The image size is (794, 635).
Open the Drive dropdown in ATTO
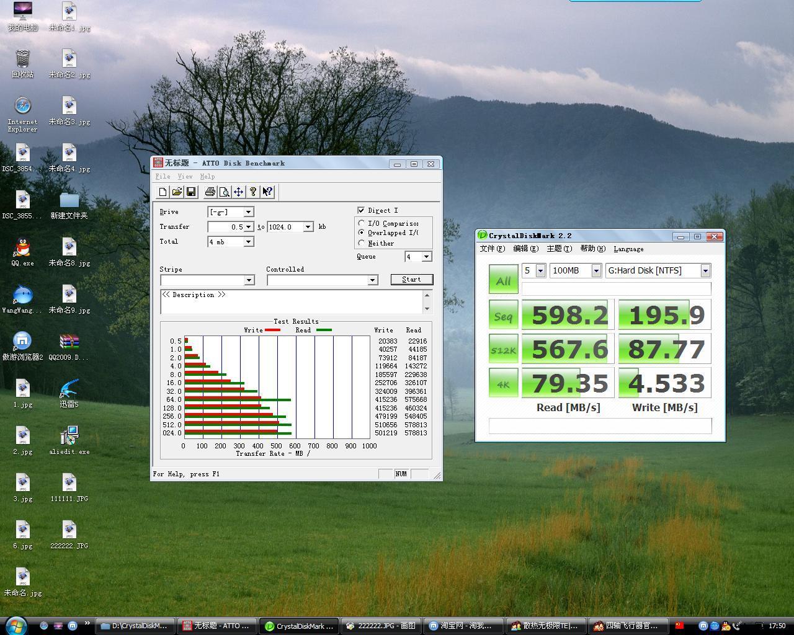click(248, 212)
